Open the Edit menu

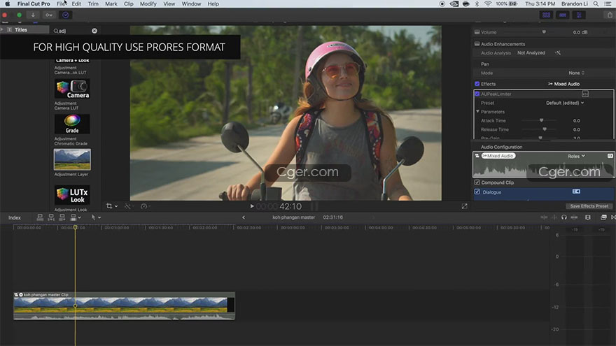click(x=76, y=4)
